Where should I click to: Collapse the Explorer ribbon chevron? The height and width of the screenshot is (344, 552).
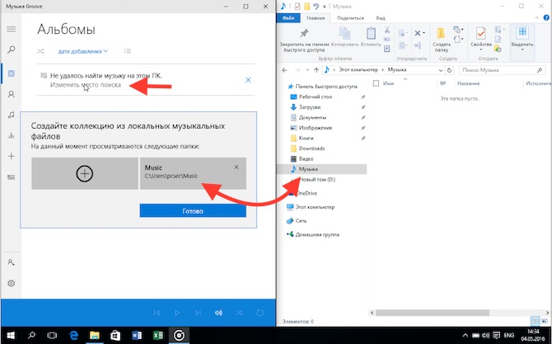click(537, 18)
